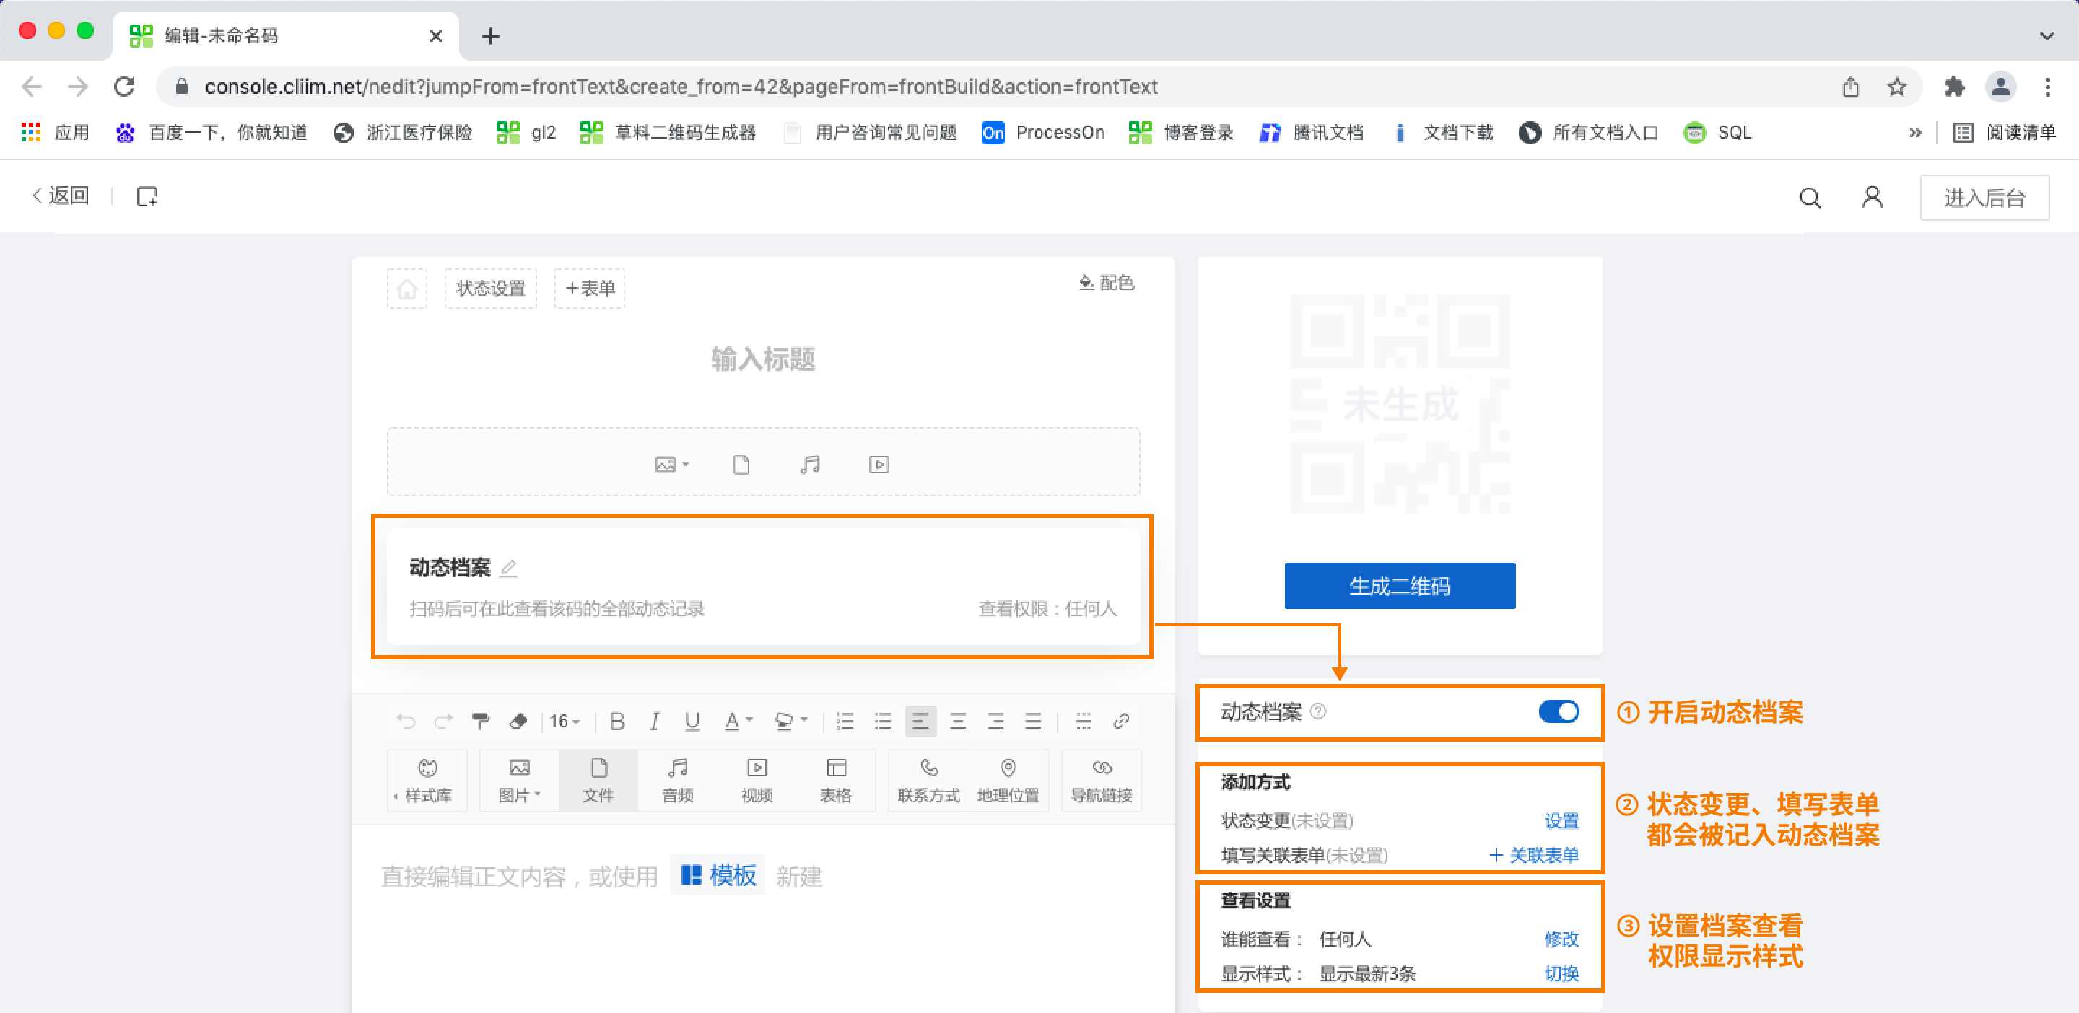Align text left
The width and height of the screenshot is (2079, 1013).
point(920,721)
